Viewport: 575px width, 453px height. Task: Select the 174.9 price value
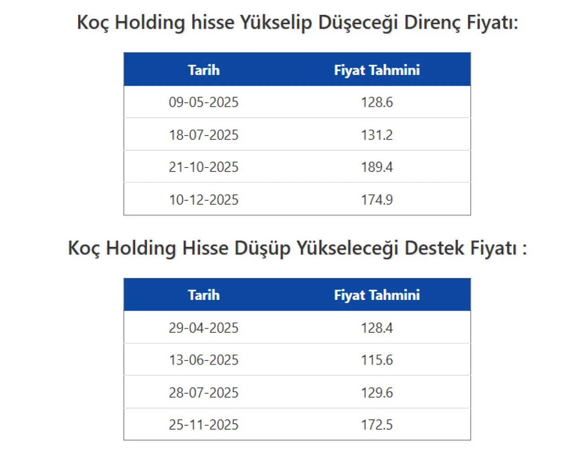coord(377,199)
